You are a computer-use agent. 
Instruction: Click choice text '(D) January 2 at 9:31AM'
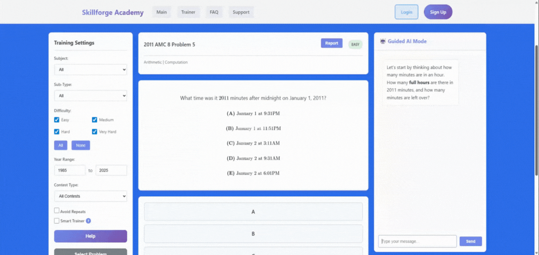tap(253, 158)
